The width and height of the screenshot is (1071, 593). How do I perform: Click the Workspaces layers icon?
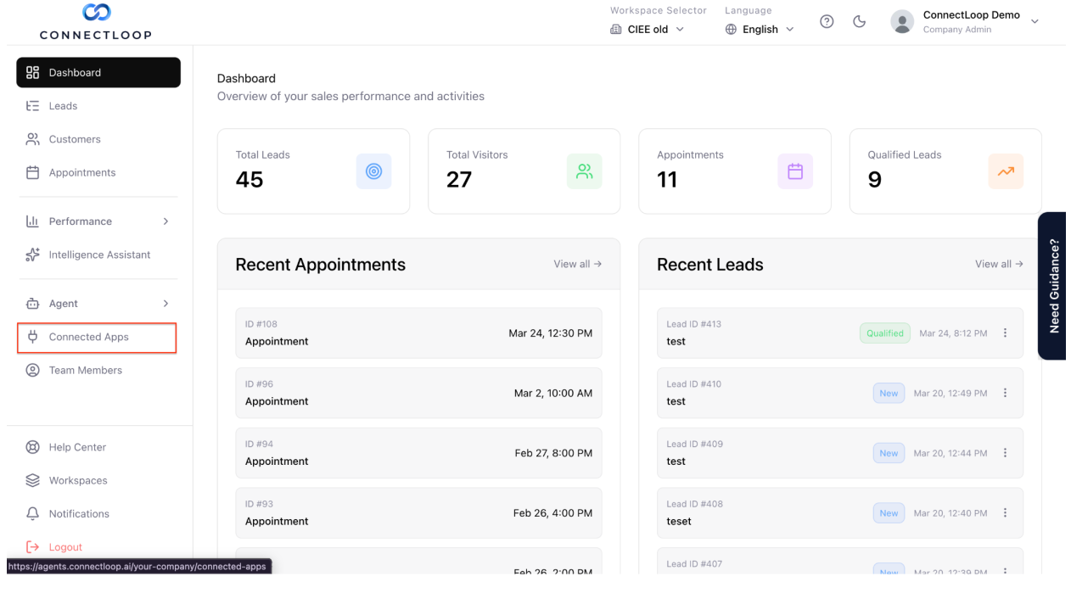click(x=33, y=480)
